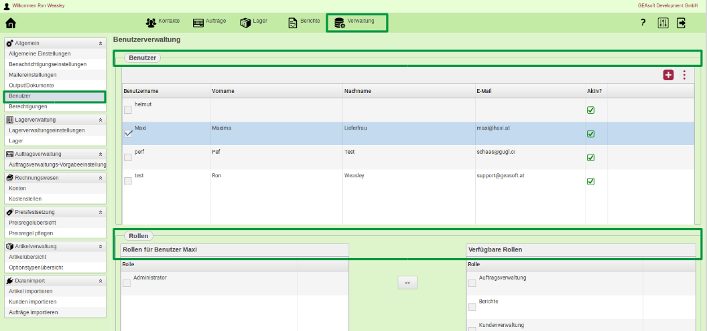Click the << assign role button
707x331 pixels.
click(407, 283)
